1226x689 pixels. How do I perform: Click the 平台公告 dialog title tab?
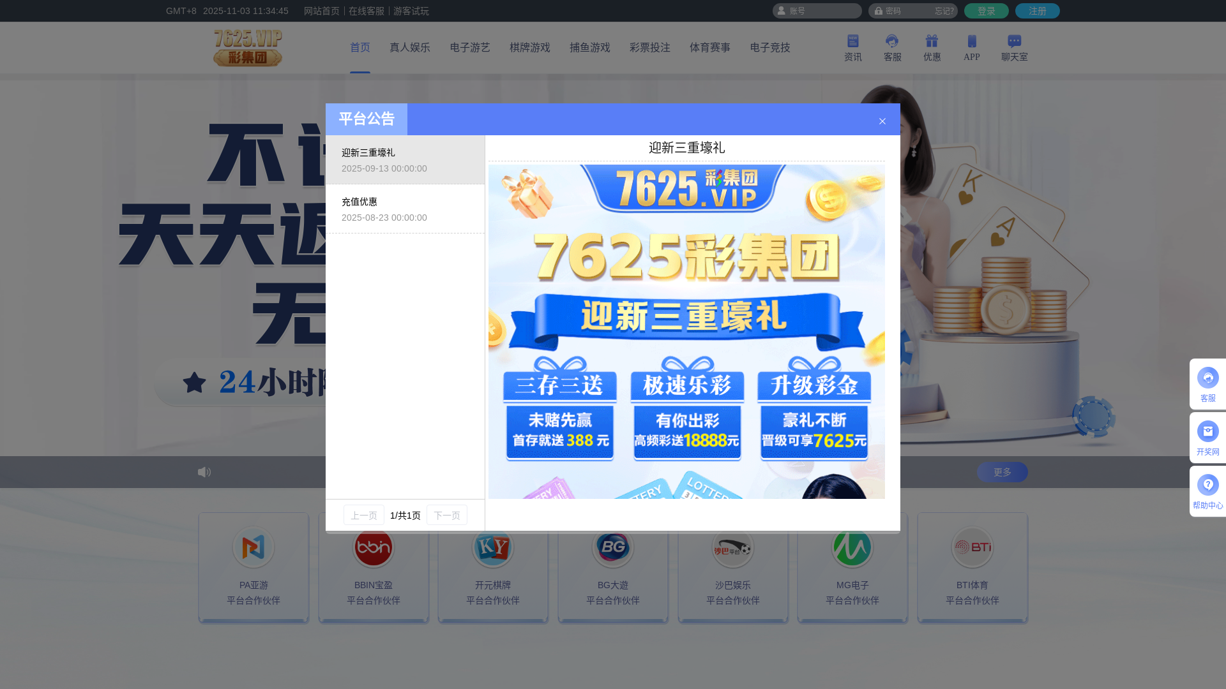click(x=367, y=119)
